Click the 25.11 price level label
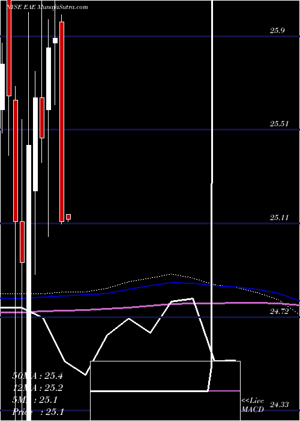 coord(279,218)
